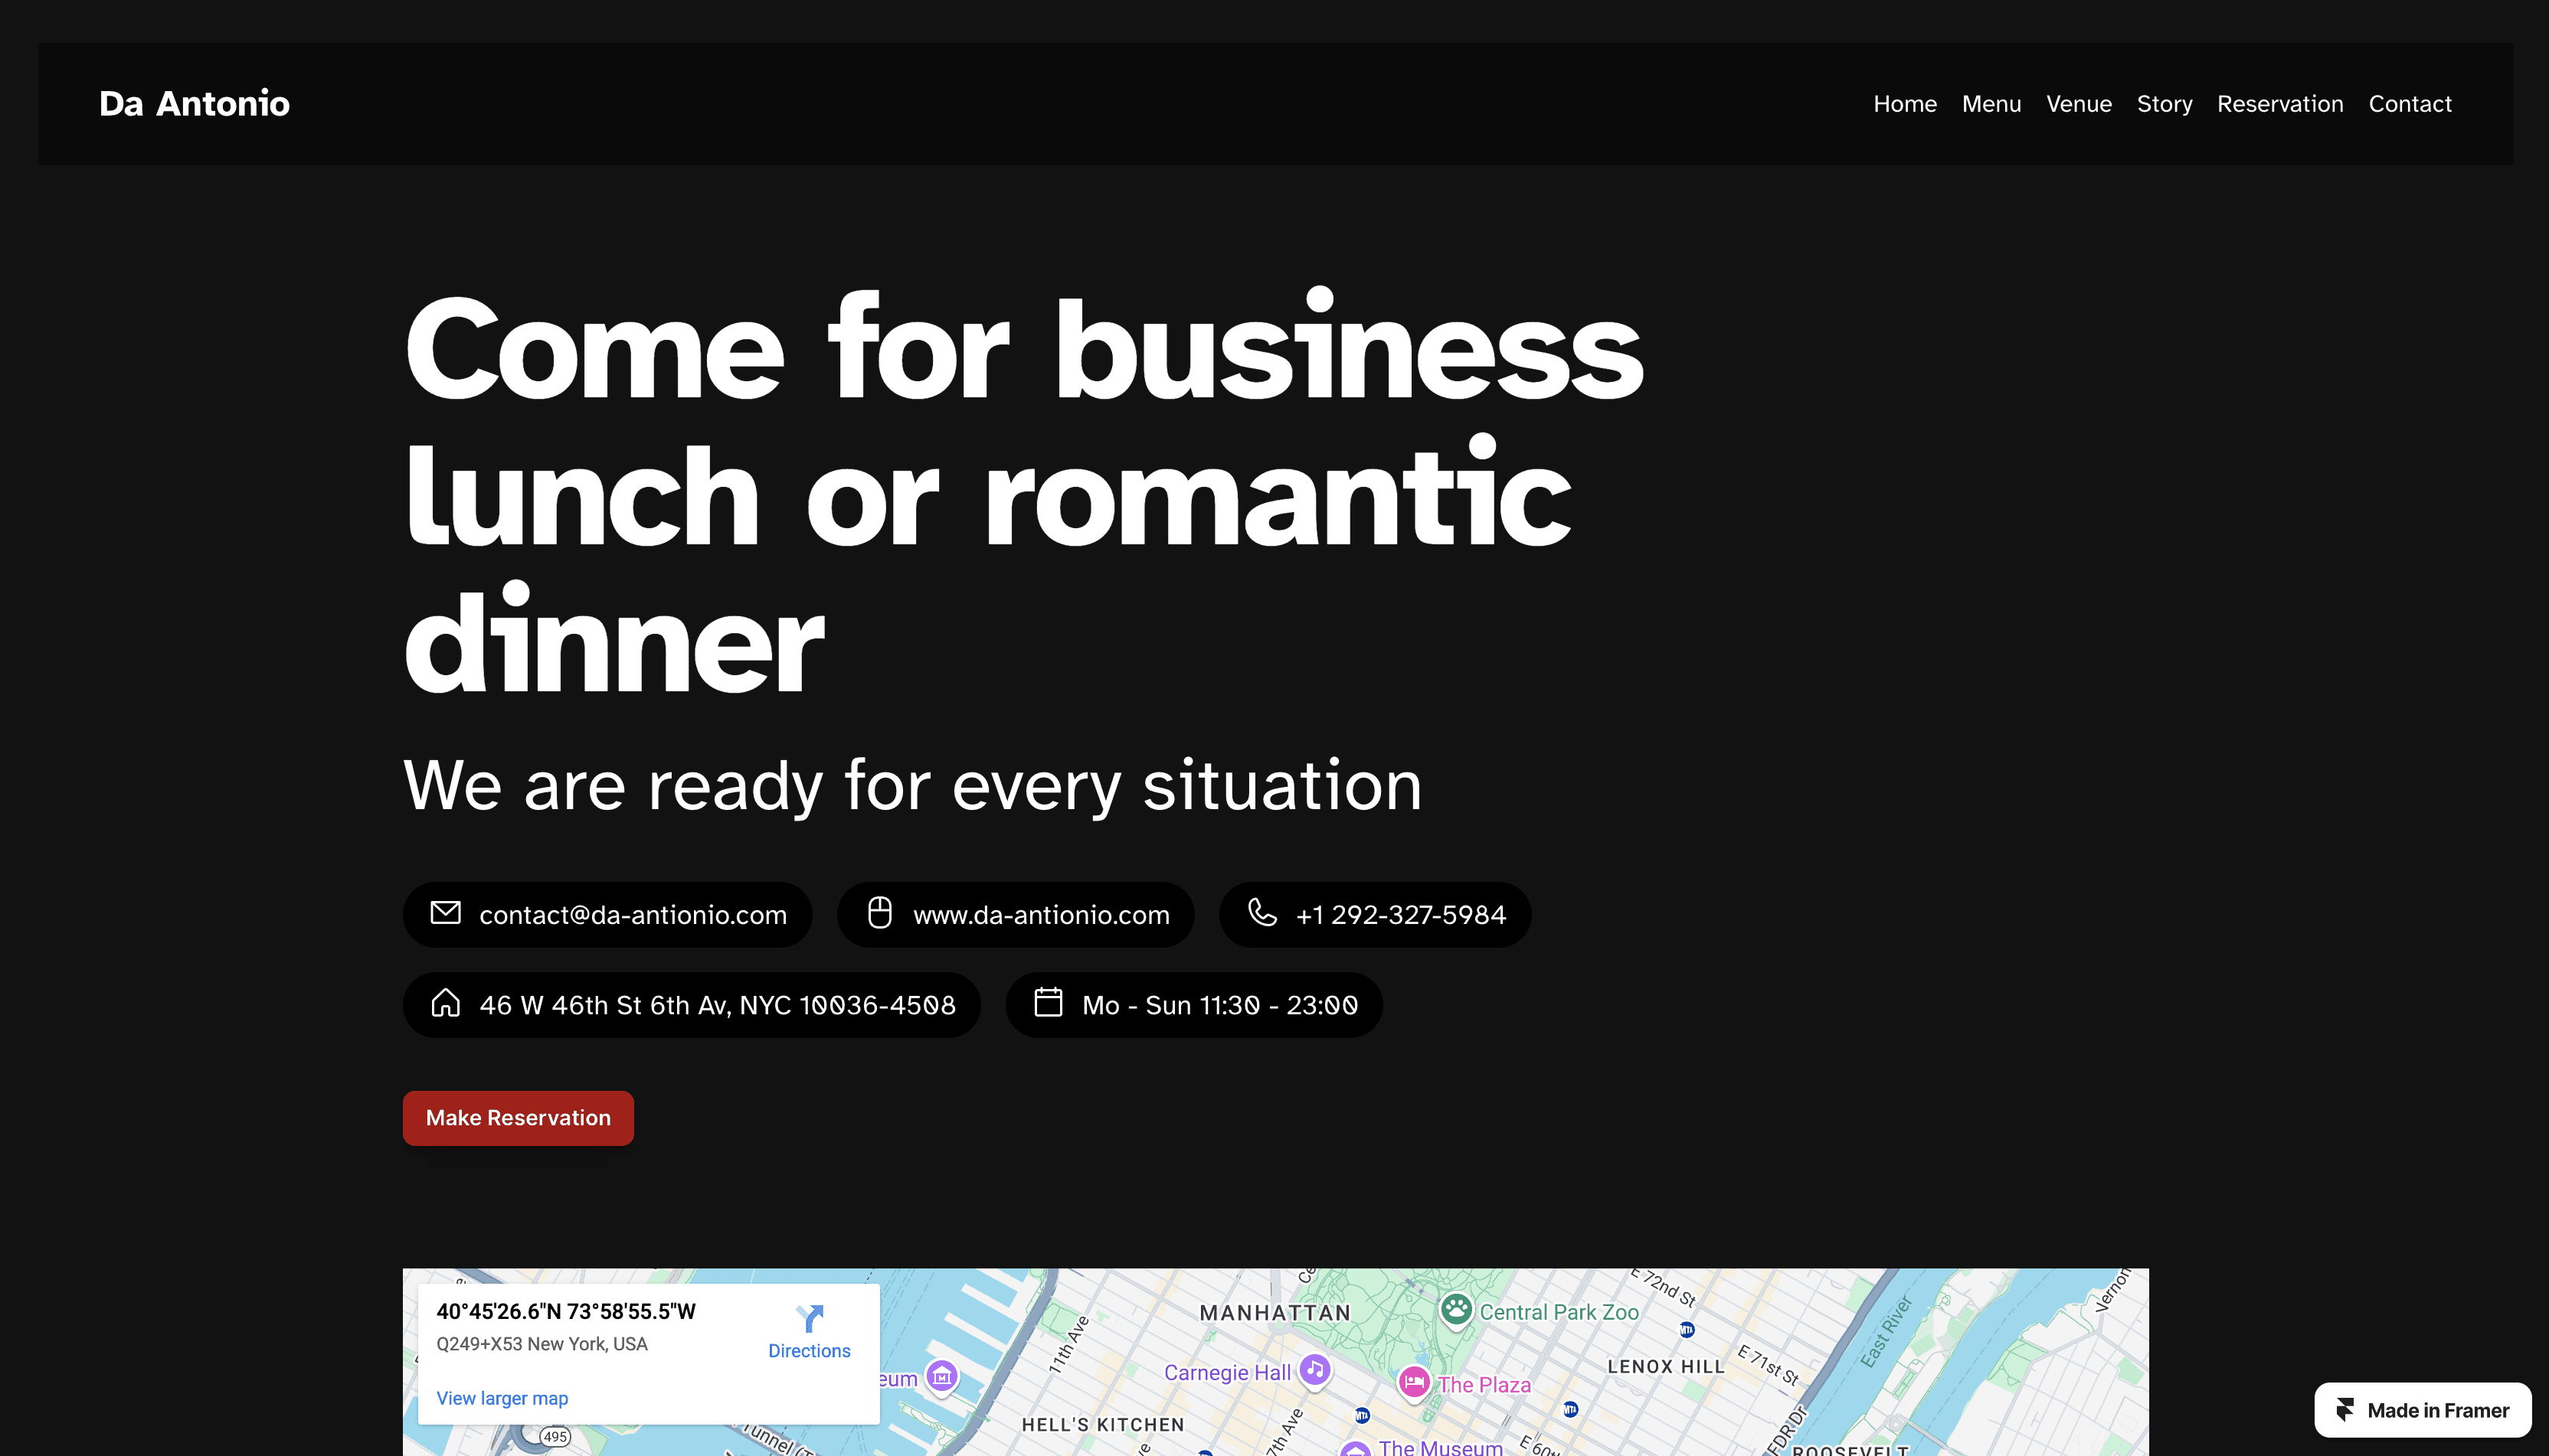This screenshot has height=1456, width=2549.
Task: Click the calendar opening hours icon
Action: click(x=1048, y=1003)
